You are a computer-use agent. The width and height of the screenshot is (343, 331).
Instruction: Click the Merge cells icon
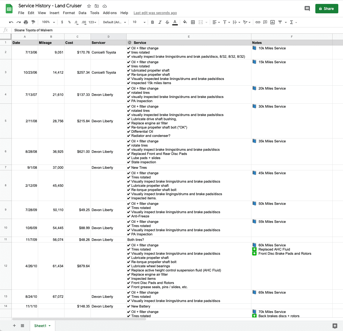tap(201, 22)
